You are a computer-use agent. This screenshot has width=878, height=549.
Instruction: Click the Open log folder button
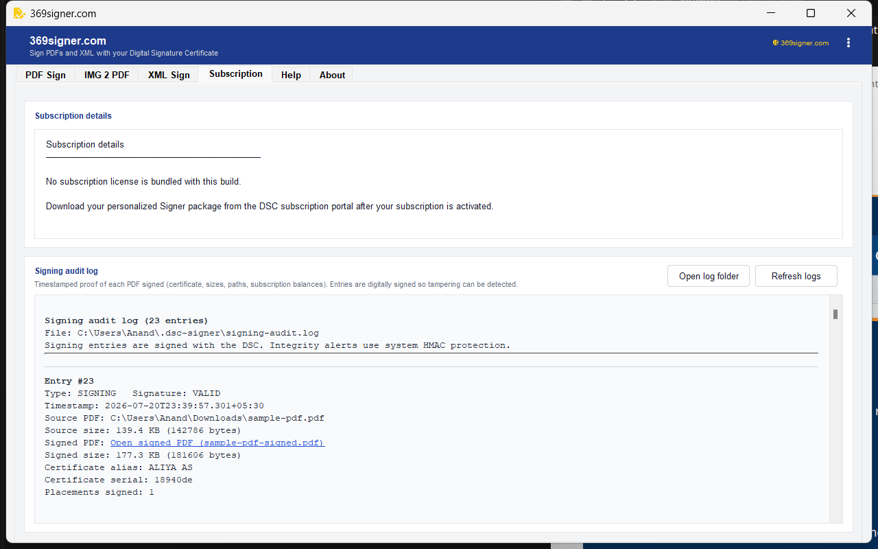coord(709,276)
